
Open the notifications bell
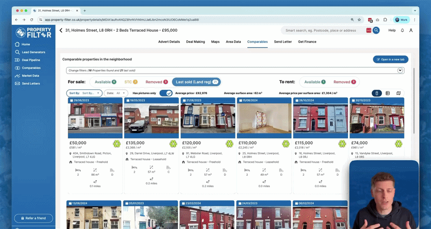pyautogui.click(x=402, y=31)
